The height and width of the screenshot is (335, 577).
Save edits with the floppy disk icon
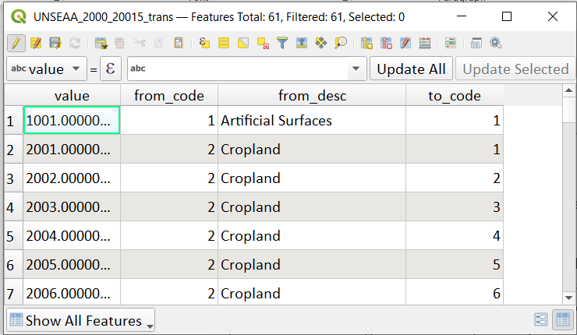coord(55,43)
